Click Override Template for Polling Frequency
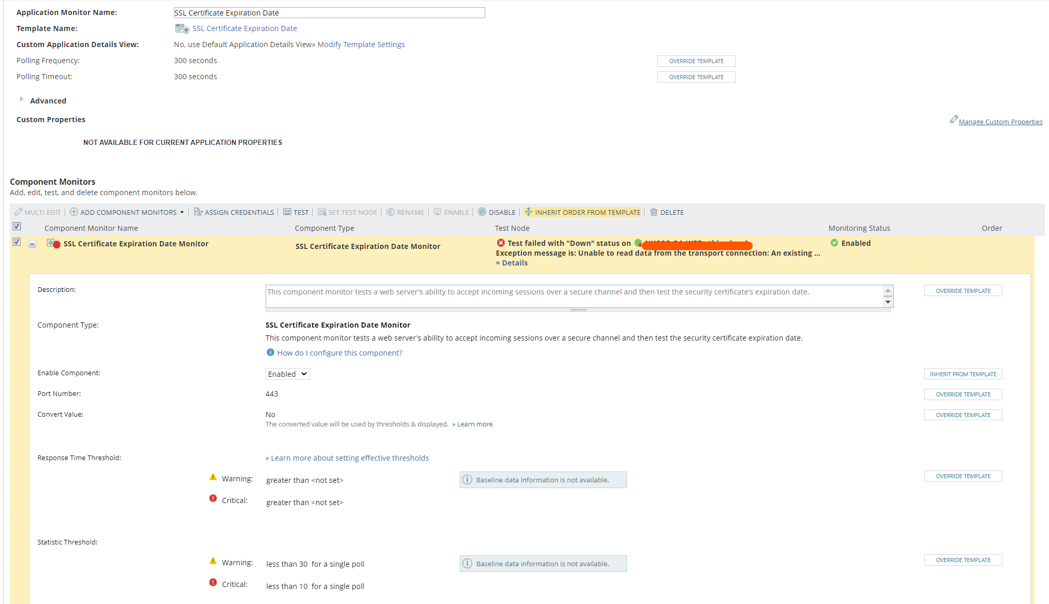Image resolution: width=1049 pixels, height=604 pixels. click(696, 61)
